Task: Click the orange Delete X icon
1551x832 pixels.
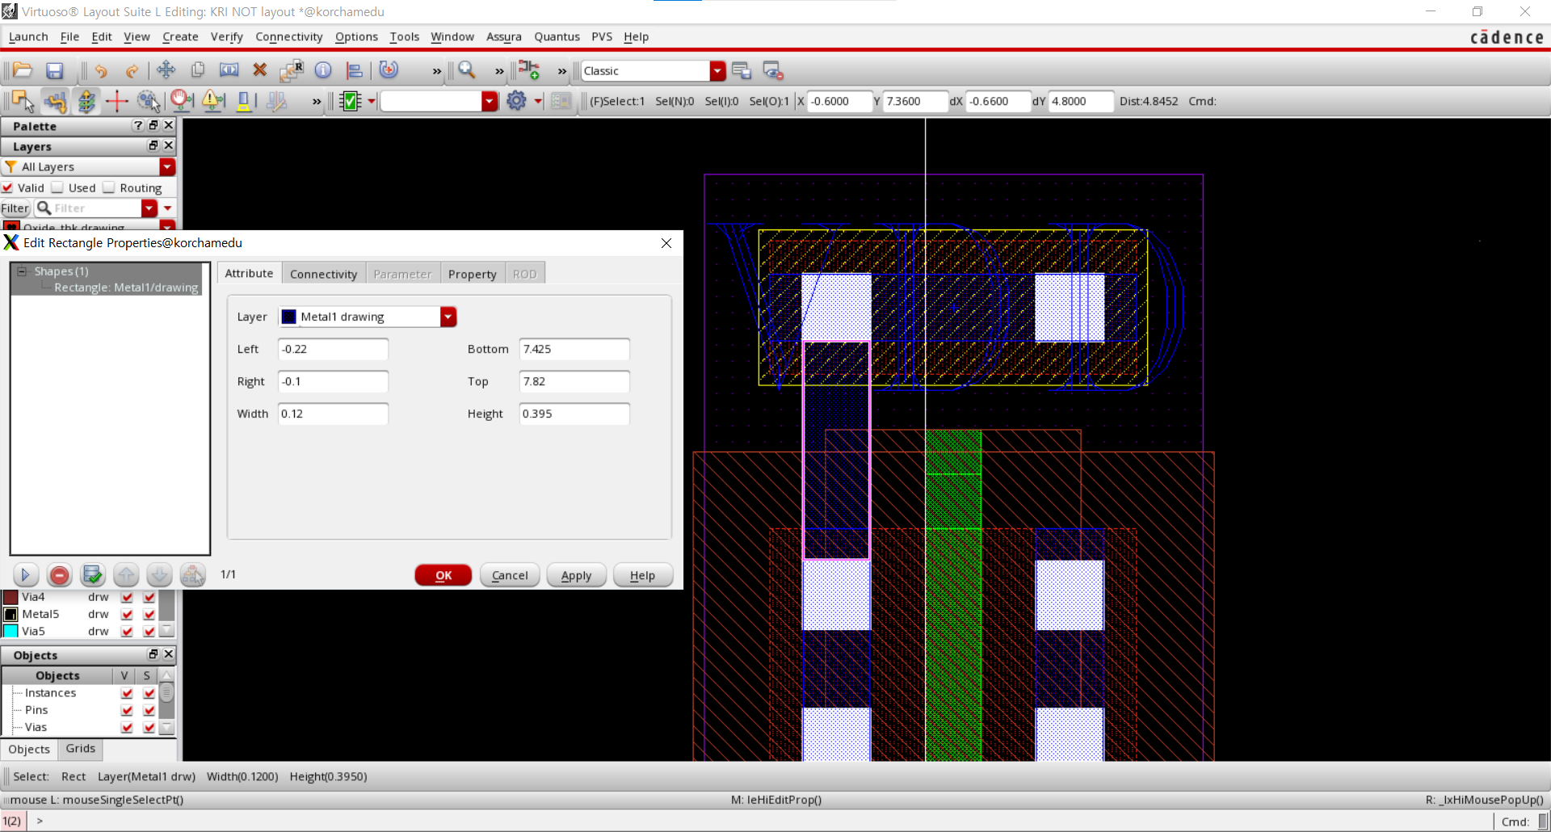Action: [x=260, y=70]
